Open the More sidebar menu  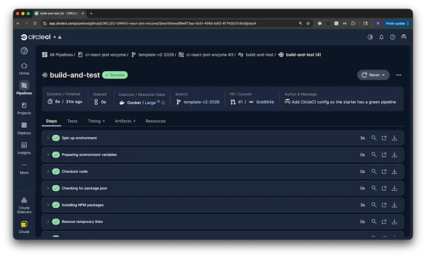[24, 168]
